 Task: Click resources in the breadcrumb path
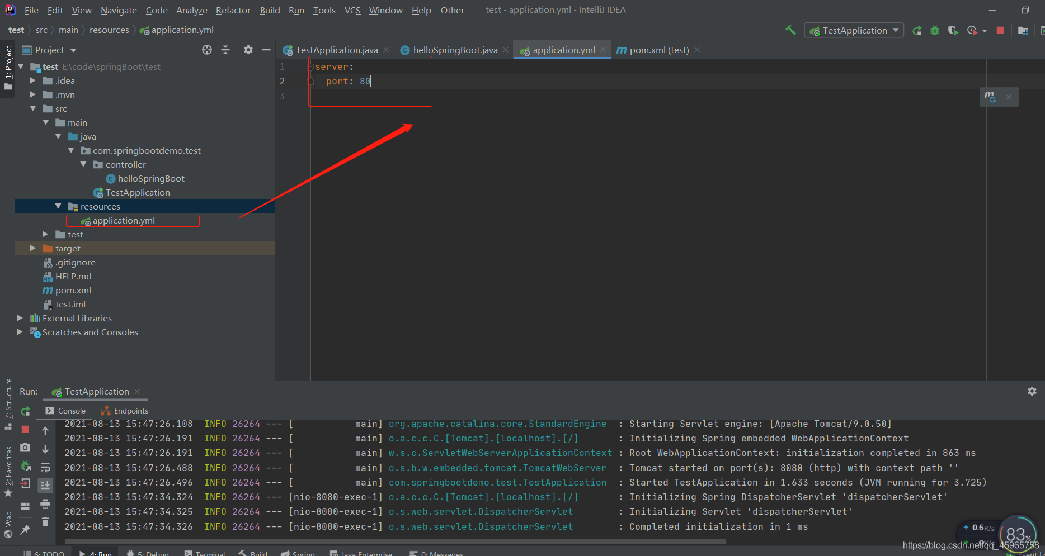point(109,30)
